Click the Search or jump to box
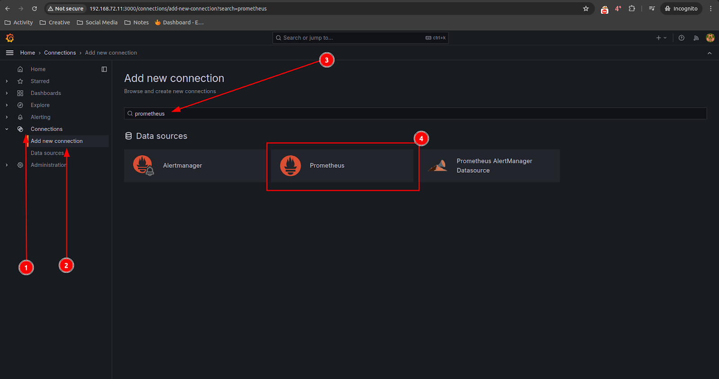719x379 pixels. pos(360,38)
